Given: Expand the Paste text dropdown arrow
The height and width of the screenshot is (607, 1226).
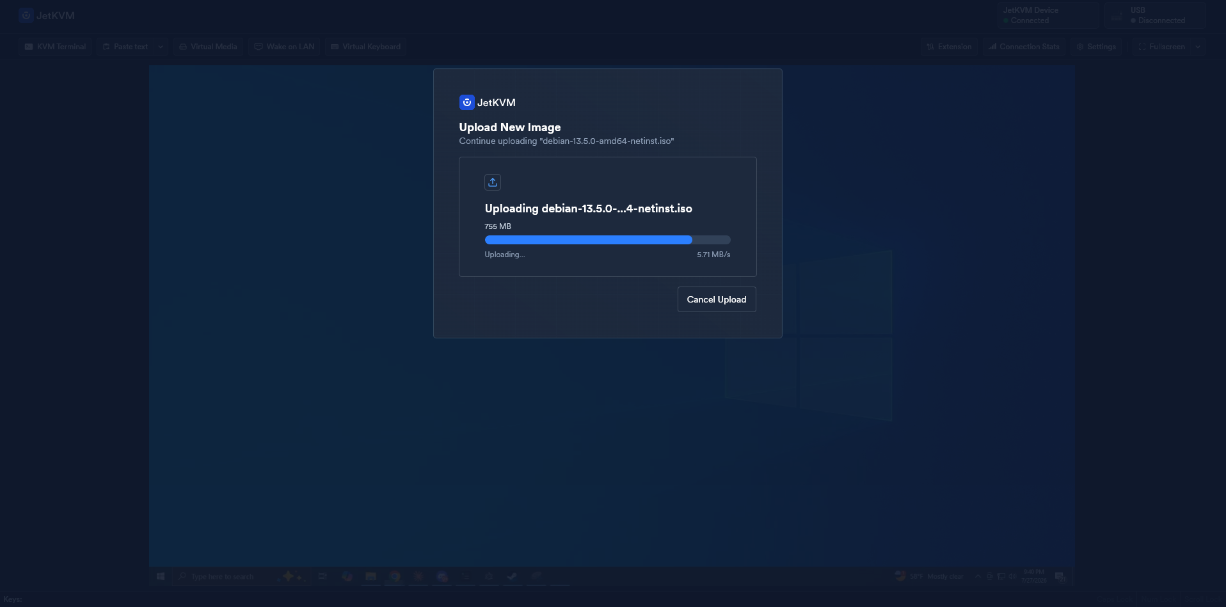Looking at the screenshot, I should click(161, 47).
